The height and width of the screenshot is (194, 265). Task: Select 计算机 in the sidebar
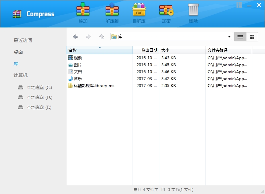[21, 75]
